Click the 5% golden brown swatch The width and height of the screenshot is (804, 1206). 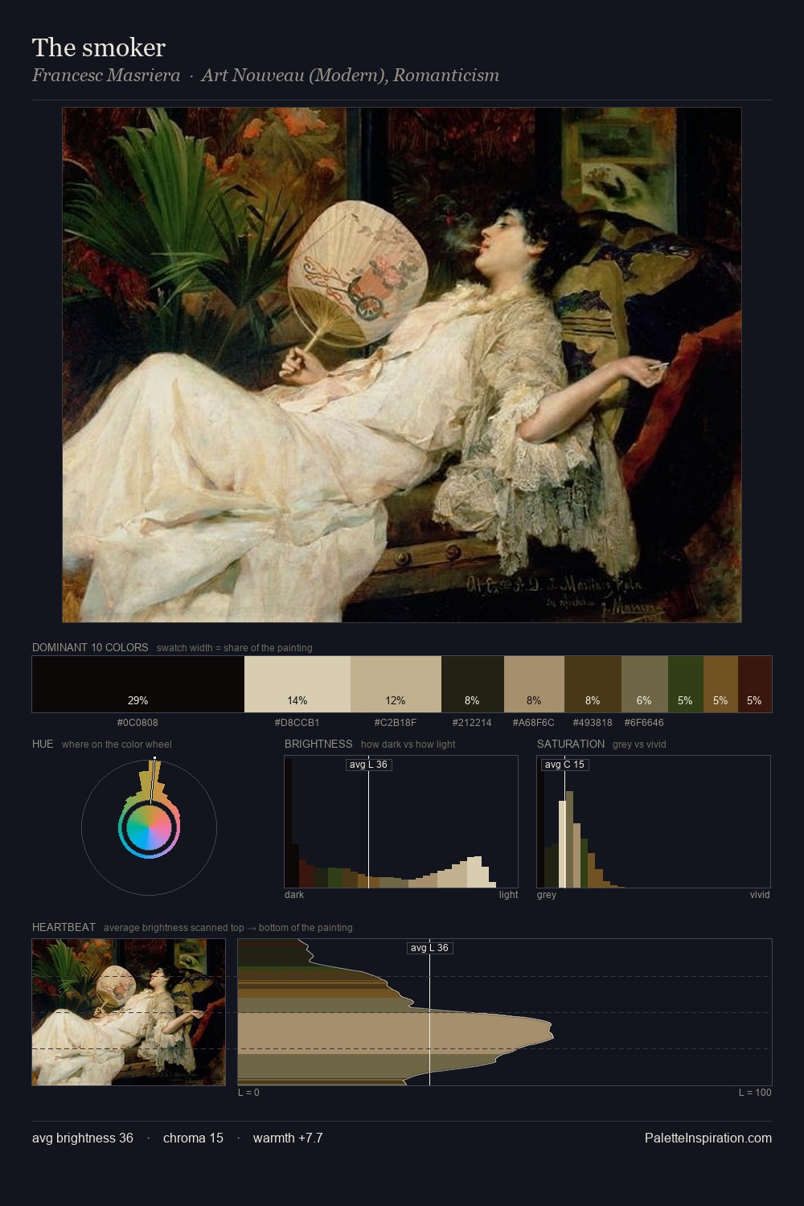tap(720, 684)
